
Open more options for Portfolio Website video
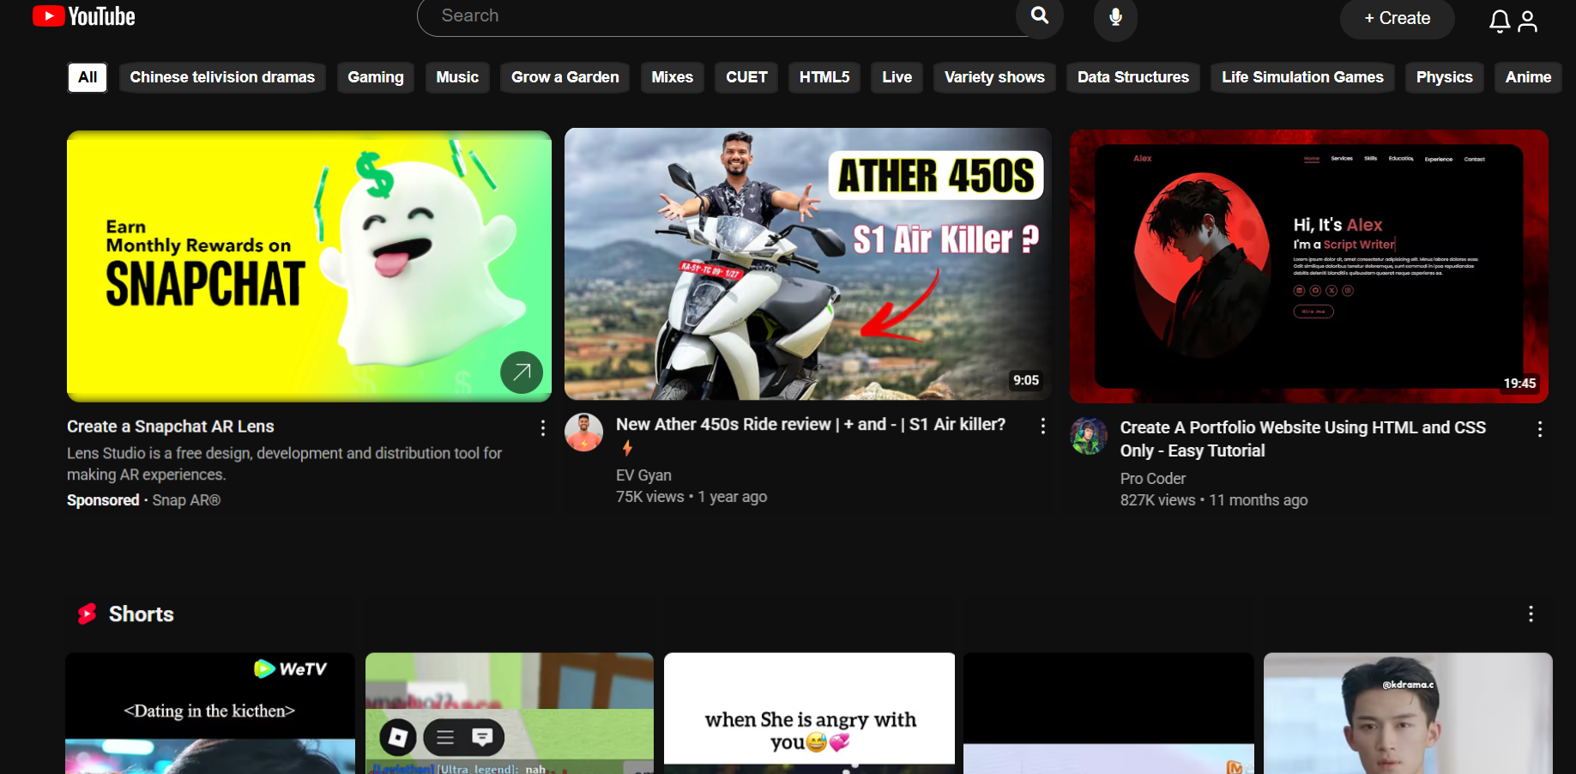coord(1539,429)
